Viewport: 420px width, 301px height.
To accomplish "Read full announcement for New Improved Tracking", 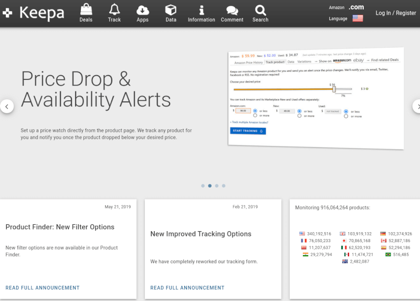I will [x=187, y=287].
